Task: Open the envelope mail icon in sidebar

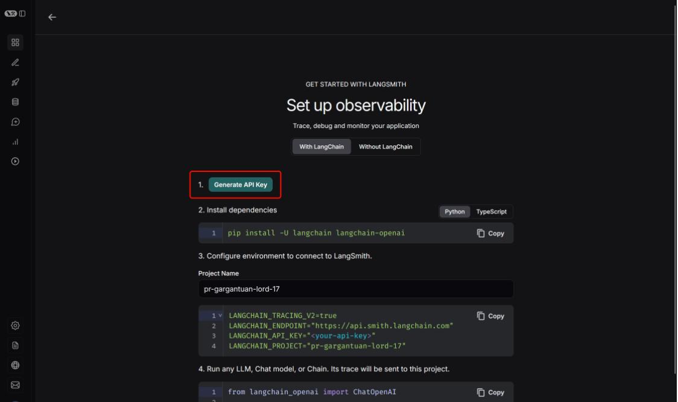Action: pyautogui.click(x=15, y=385)
